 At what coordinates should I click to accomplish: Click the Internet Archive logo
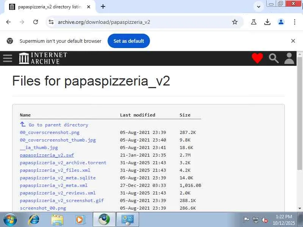[43, 58]
